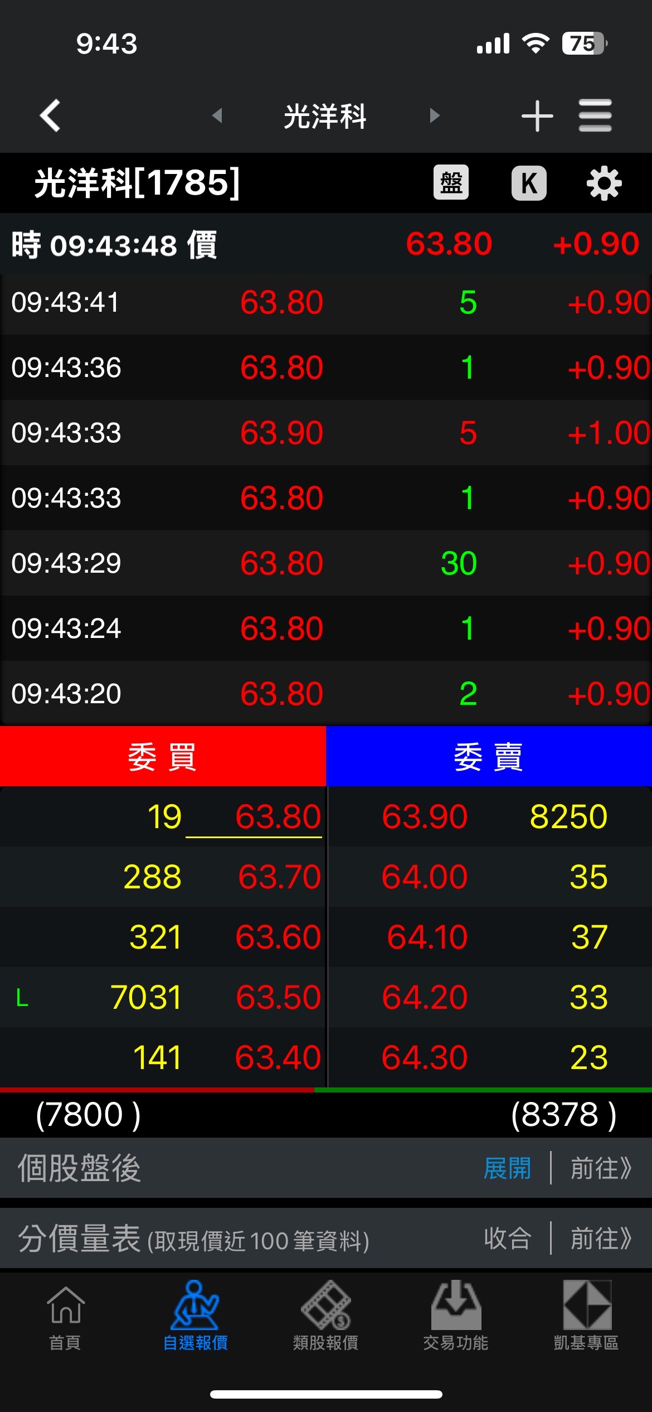Viewport: 652px width, 1412px height.
Task: Tap the 委賣 blue header
Action: tap(489, 757)
